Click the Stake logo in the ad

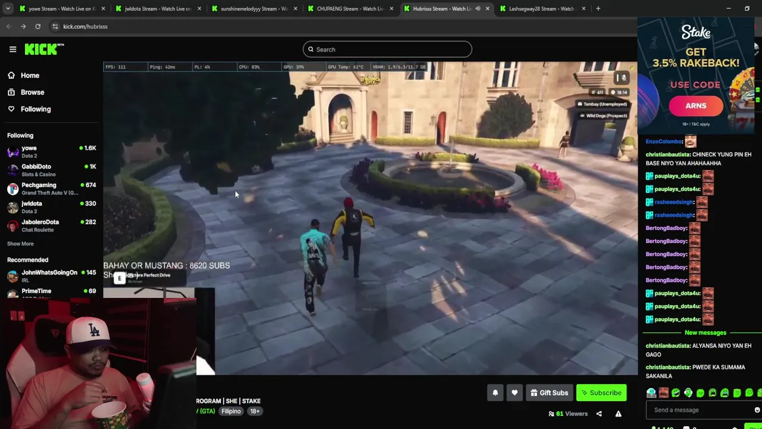point(696,32)
